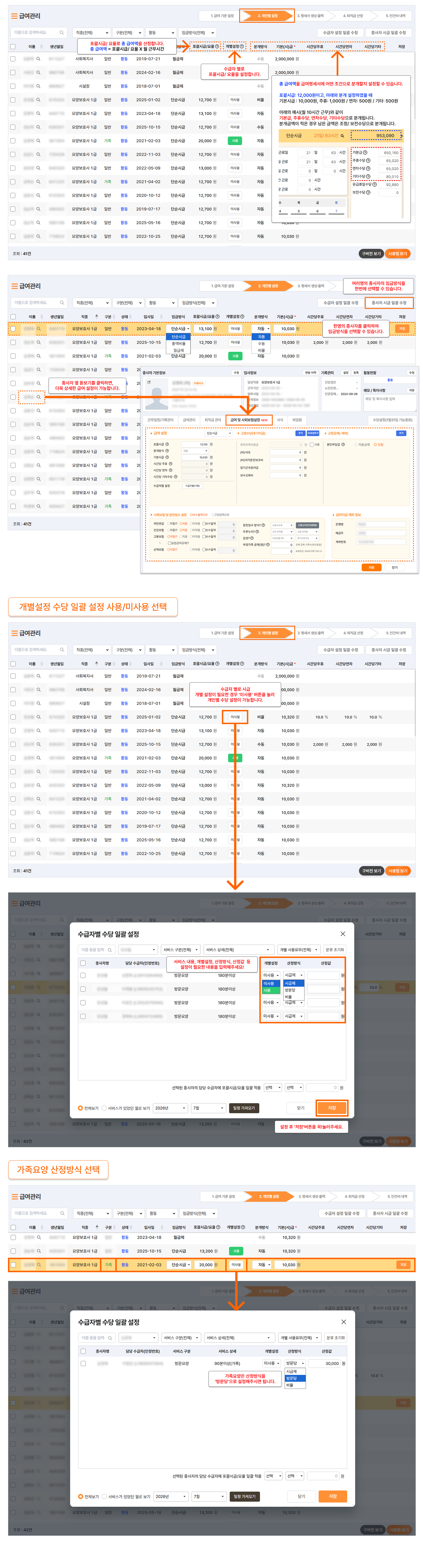Click 일정 가져오기 in the dialog showing 30,000
Viewport: 423px width, 1541px height.
[x=245, y=1497]
